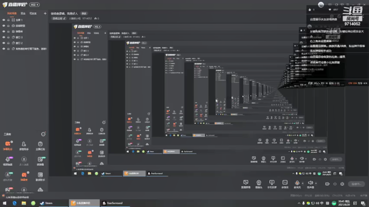Click the Chinese IME 中 tray indicator
Image resolution: width=369 pixels, height=207 pixels.
pyautogui.click(x=321, y=203)
